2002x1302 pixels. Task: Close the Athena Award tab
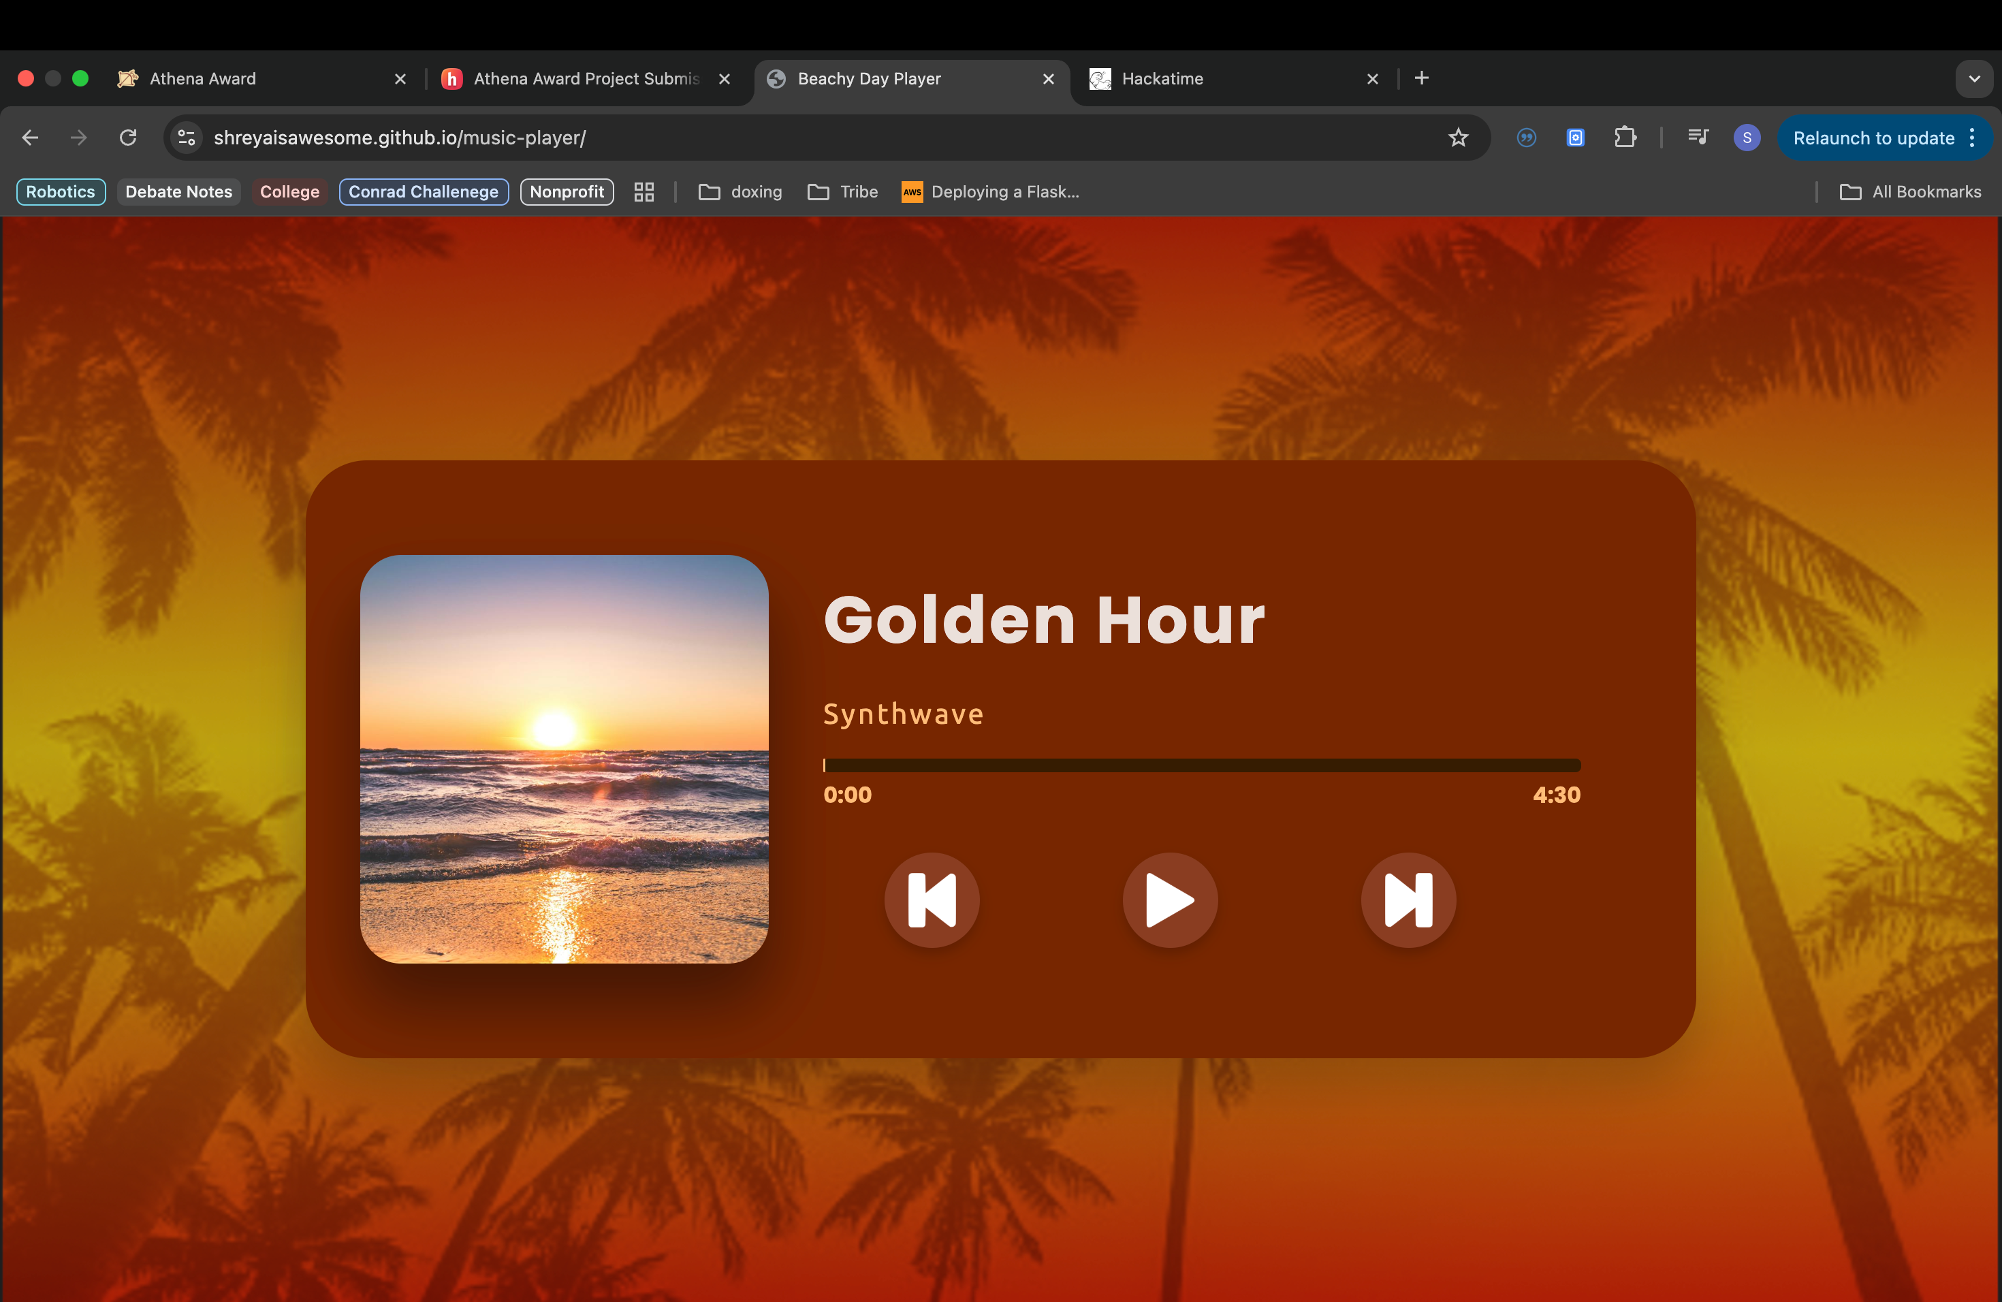point(400,79)
